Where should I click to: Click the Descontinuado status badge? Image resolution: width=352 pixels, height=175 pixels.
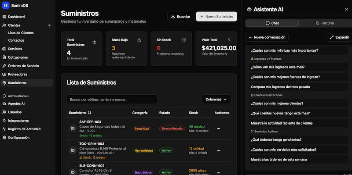coord(172,129)
